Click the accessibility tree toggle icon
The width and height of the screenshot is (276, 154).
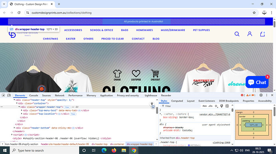tap(152, 104)
